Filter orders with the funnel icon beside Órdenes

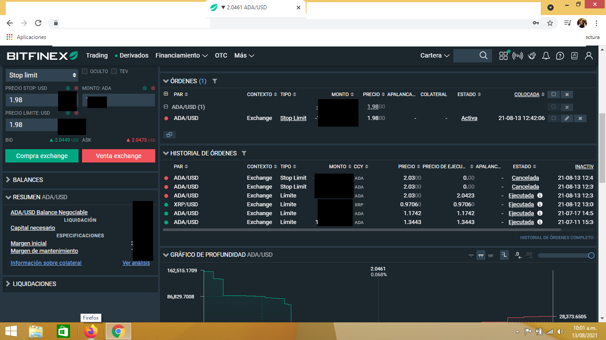coord(215,81)
